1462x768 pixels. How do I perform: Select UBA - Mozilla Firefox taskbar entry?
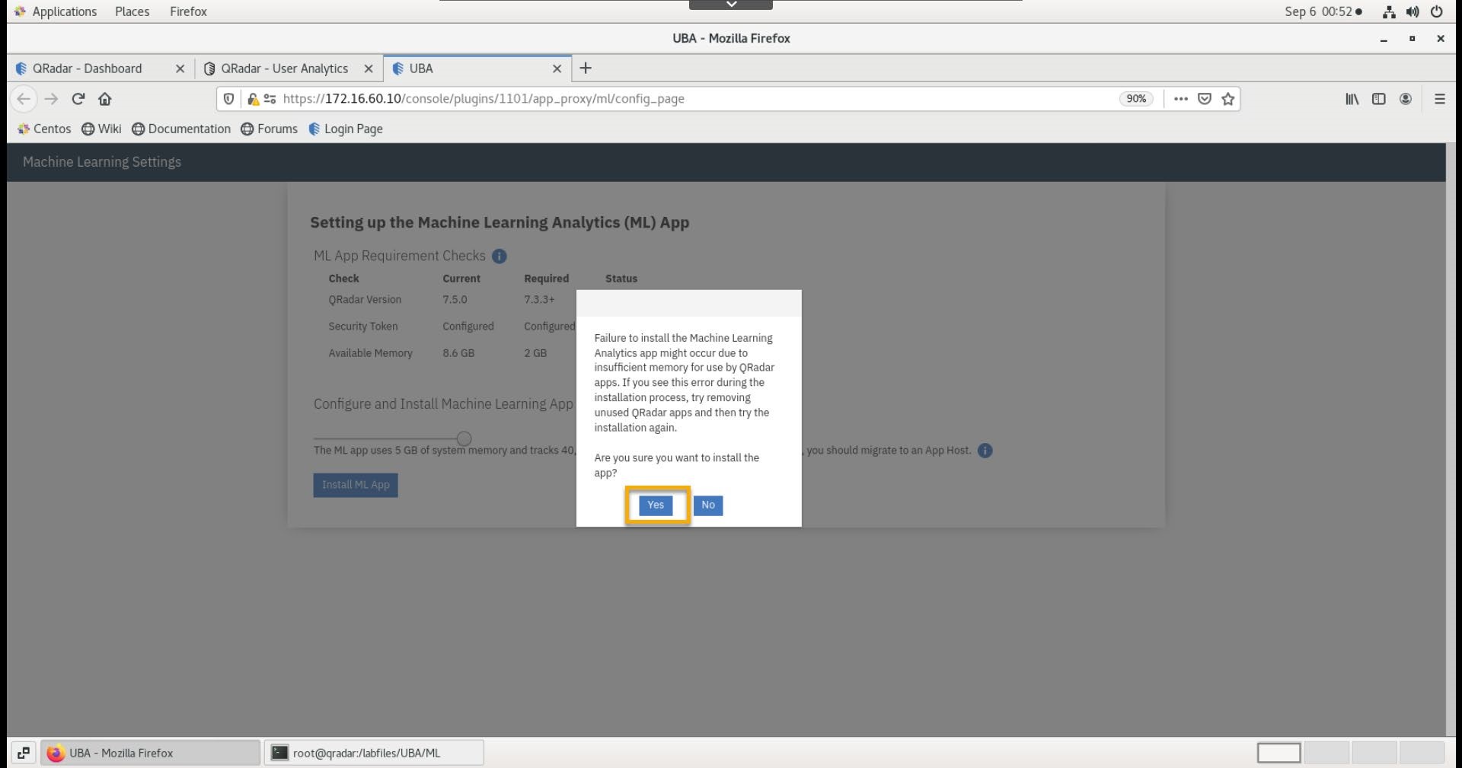(150, 753)
